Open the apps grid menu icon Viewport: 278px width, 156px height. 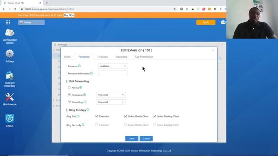pyautogui.click(x=8, y=23)
